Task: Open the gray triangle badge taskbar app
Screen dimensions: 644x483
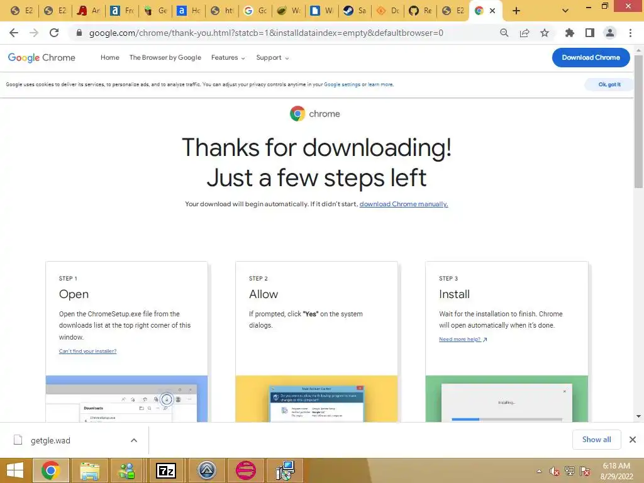Action: click(206, 470)
